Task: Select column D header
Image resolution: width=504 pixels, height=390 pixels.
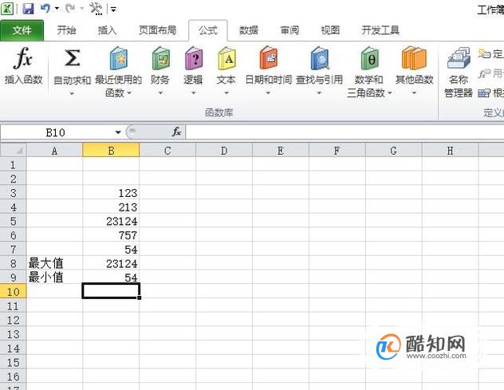Action: coord(224,150)
